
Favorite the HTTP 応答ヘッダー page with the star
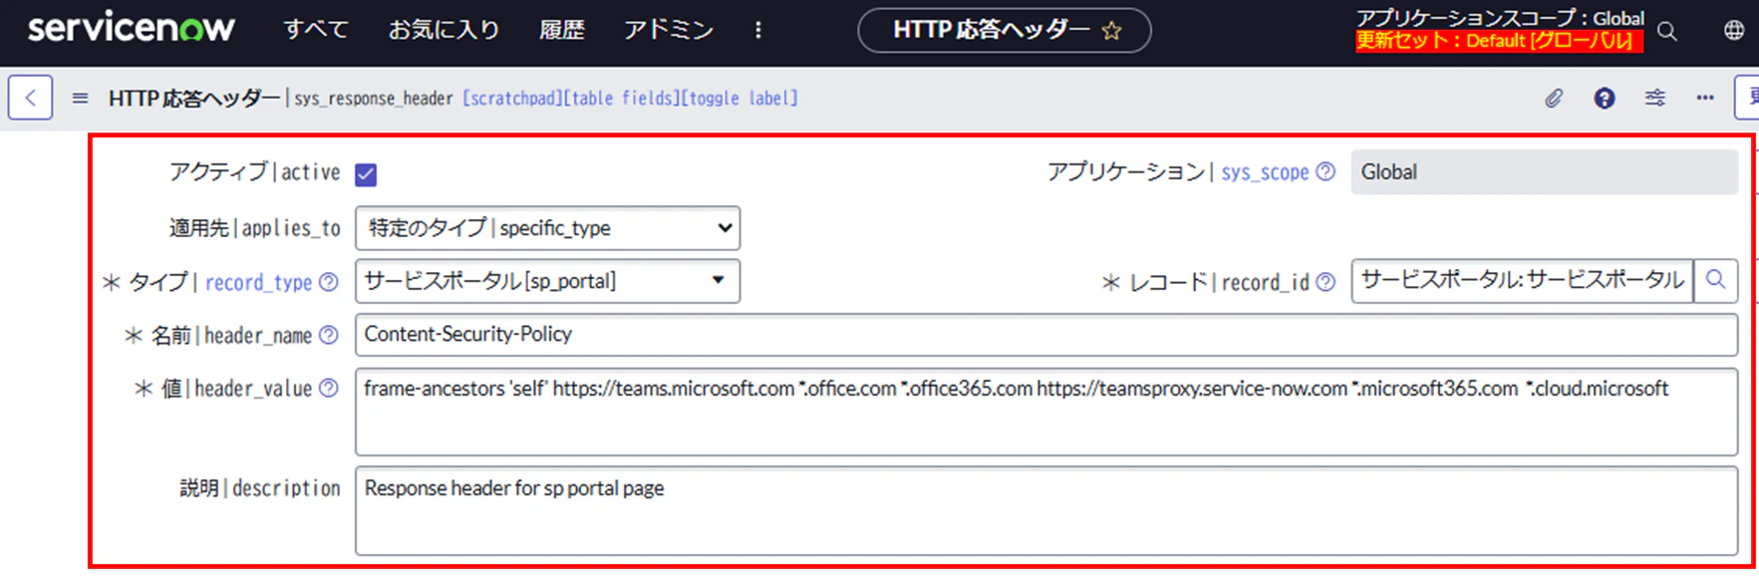click(1112, 31)
